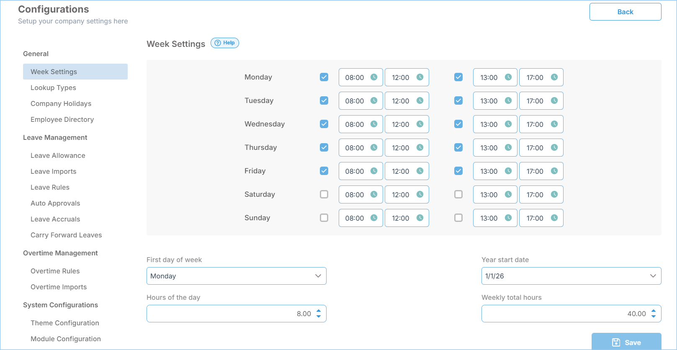Image resolution: width=677 pixels, height=350 pixels.
Task: Increase Hours of the day value
Action: (319, 311)
